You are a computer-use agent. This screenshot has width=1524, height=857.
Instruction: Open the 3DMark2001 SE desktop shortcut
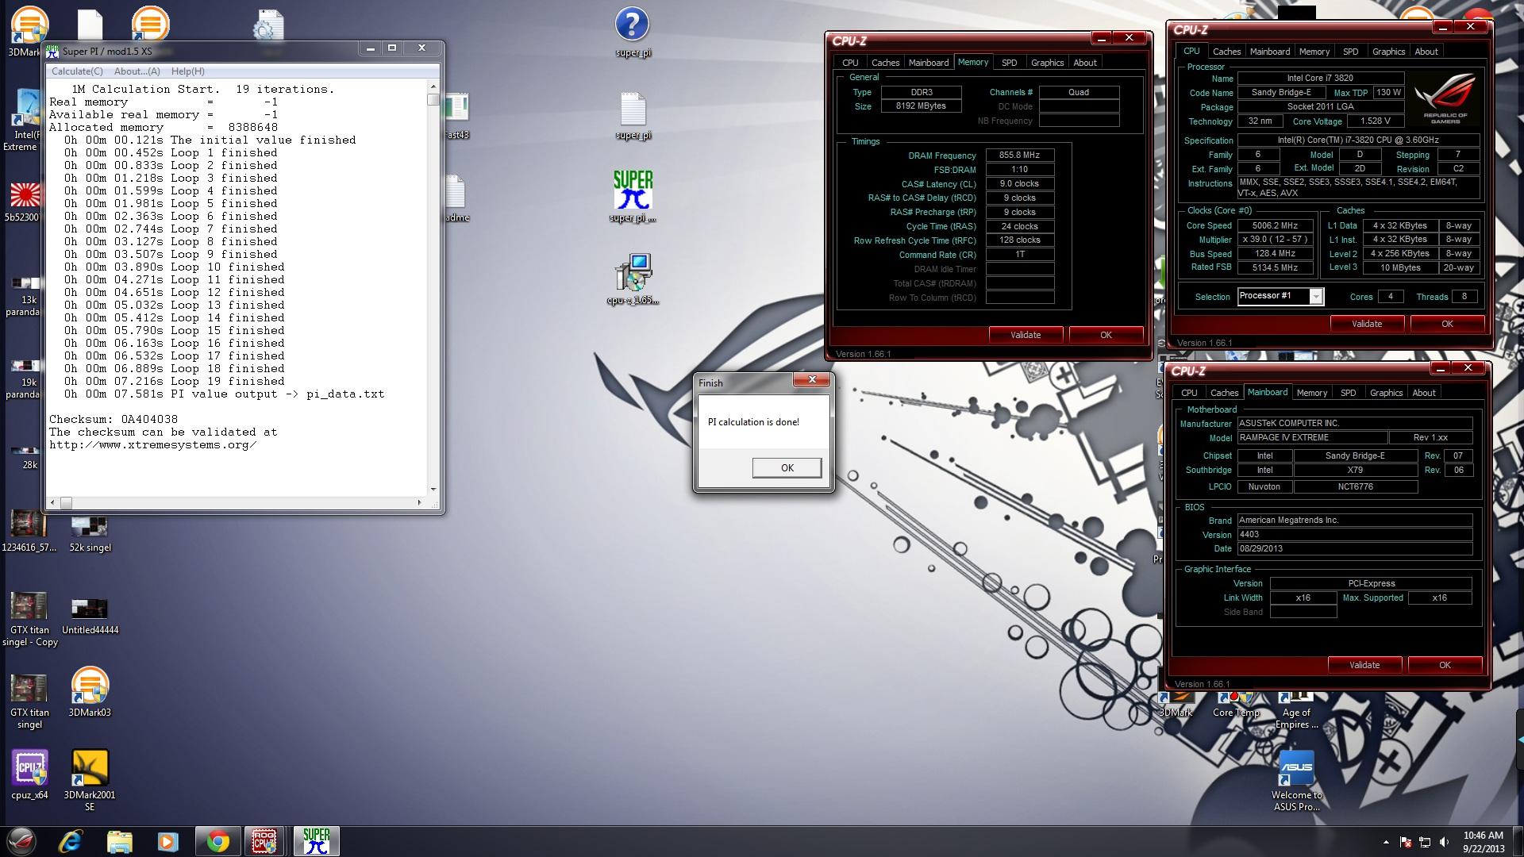pos(90,780)
